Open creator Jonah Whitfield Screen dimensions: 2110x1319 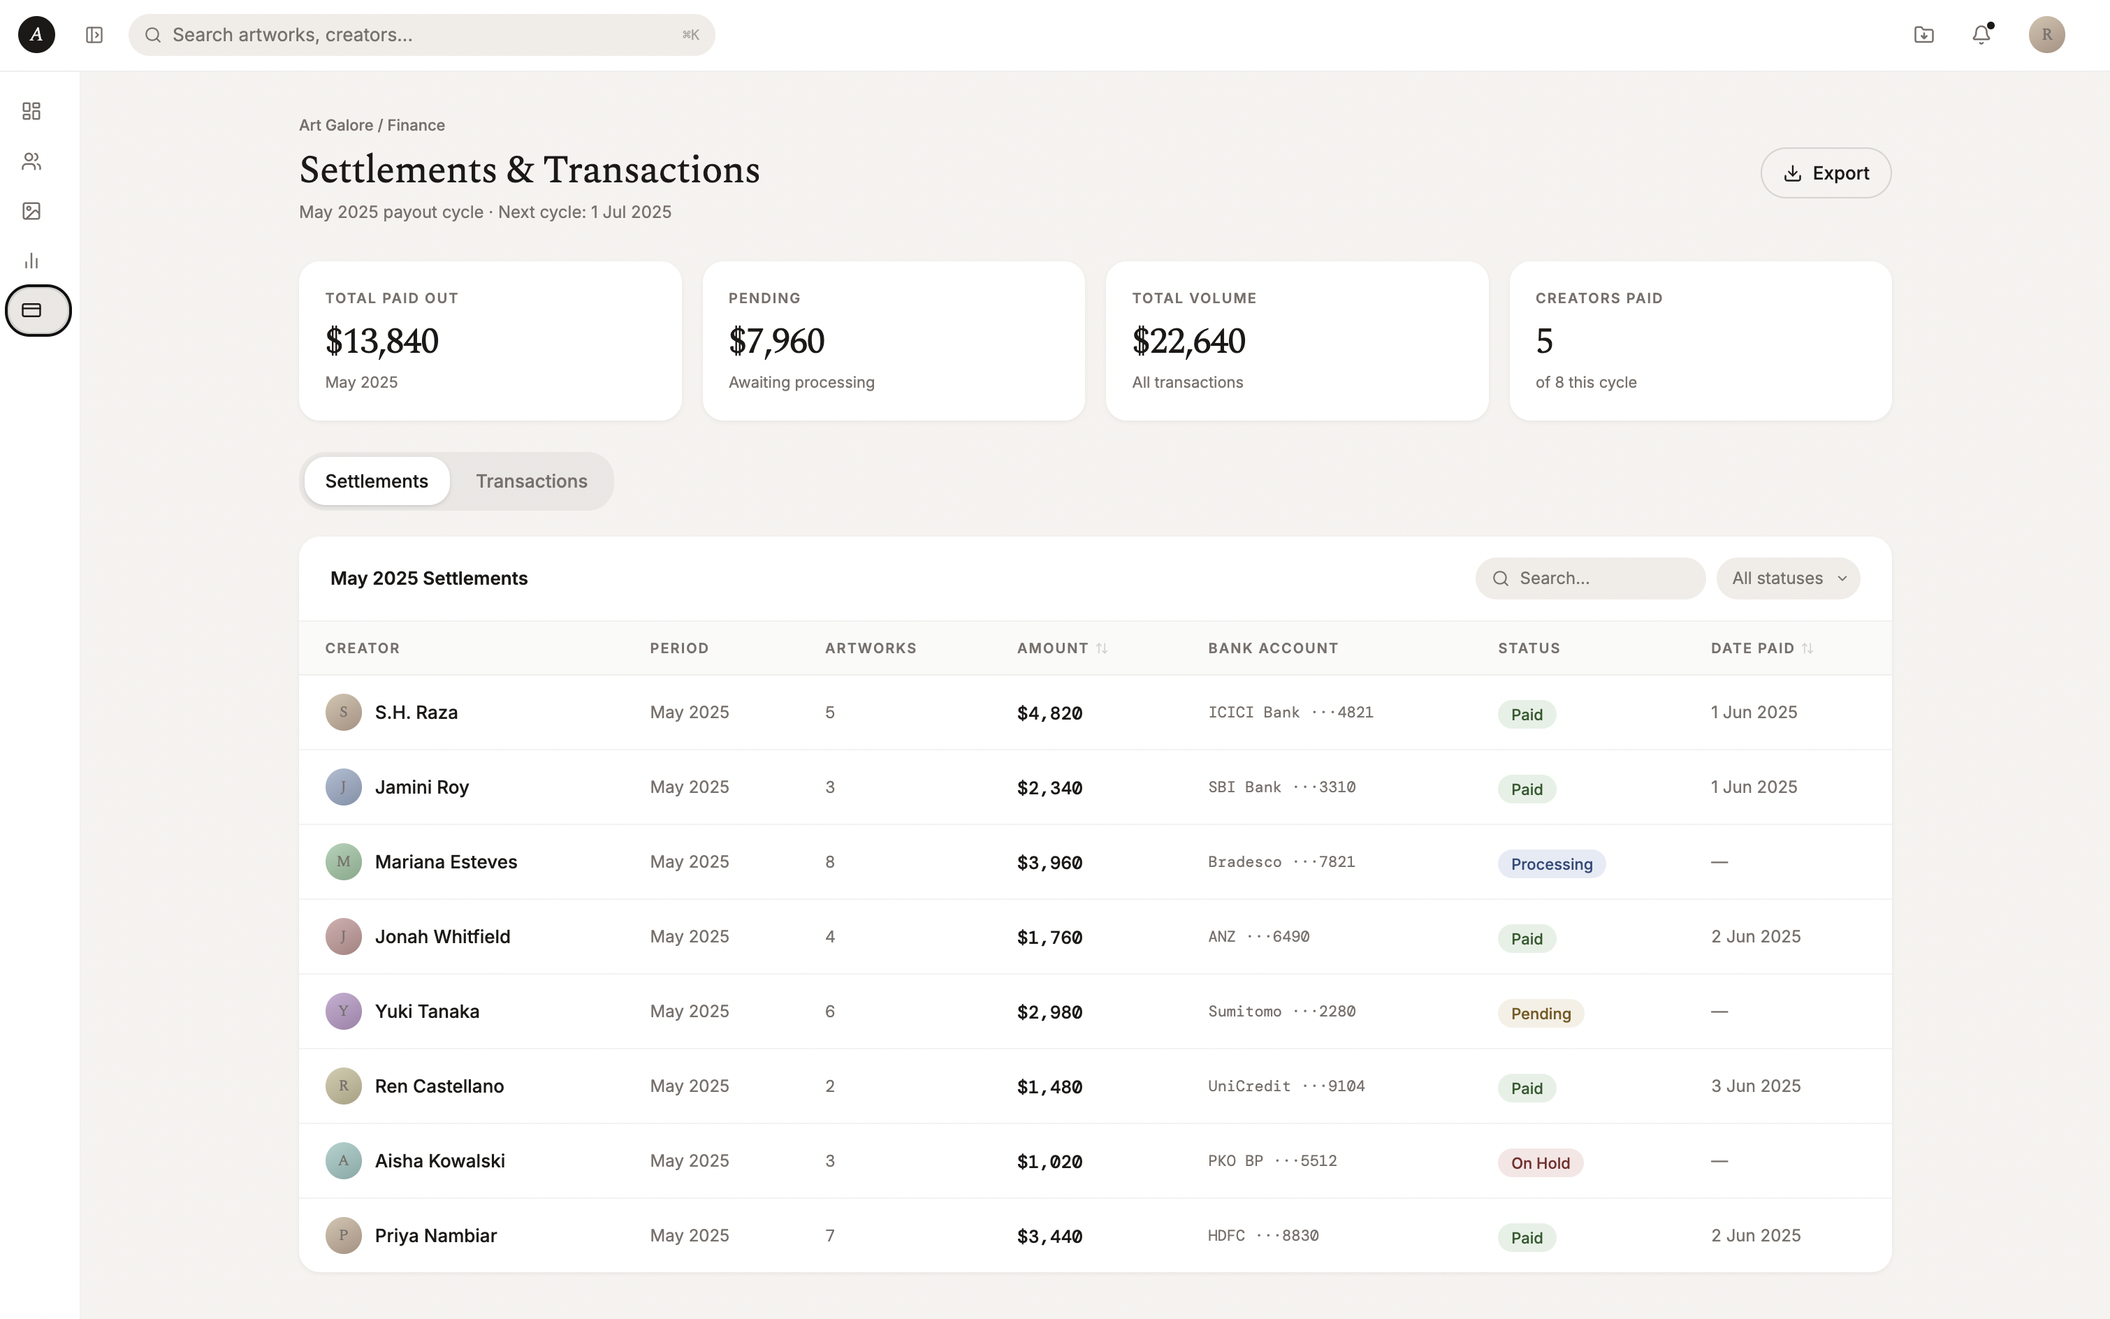442,936
